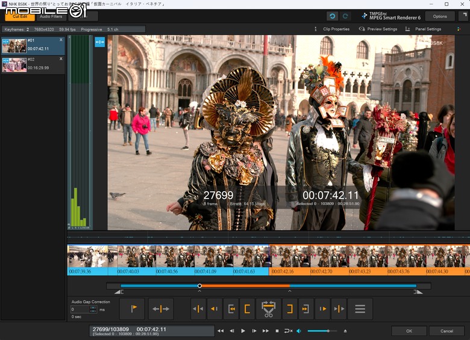Click timeline thumbnail at 00:07:43.23
The image size is (470, 340).
point(368,256)
